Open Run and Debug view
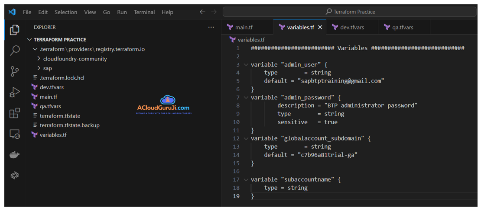 pyautogui.click(x=15, y=92)
